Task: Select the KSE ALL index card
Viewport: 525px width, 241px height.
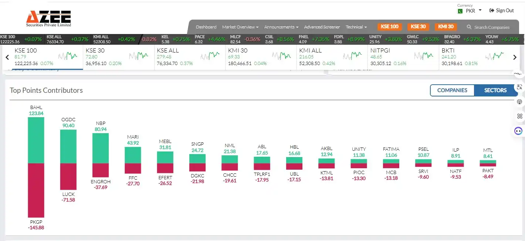Action: [x=189, y=57]
